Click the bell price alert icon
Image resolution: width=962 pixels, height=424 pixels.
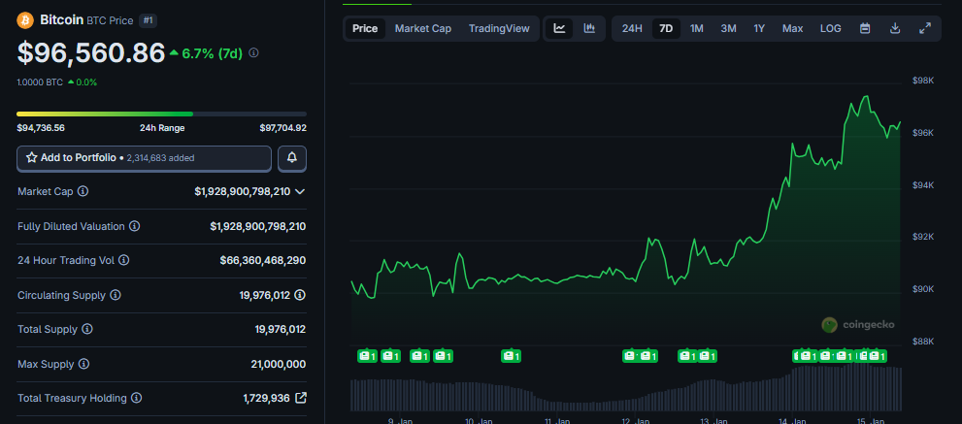pos(292,158)
